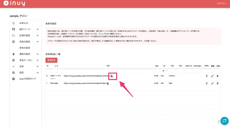Click the 通知の設定 filled bell icon

13,54
